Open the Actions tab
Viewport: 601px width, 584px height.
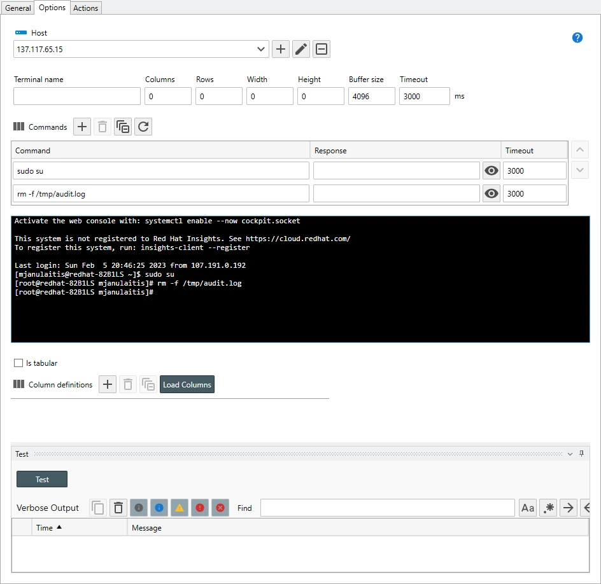coord(85,8)
